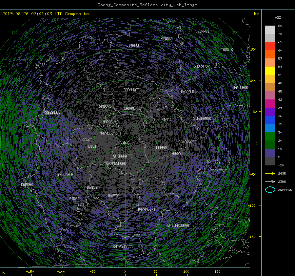Click the -100 tick on bottom km axis
295x276 pixels.
[x=61, y=272]
